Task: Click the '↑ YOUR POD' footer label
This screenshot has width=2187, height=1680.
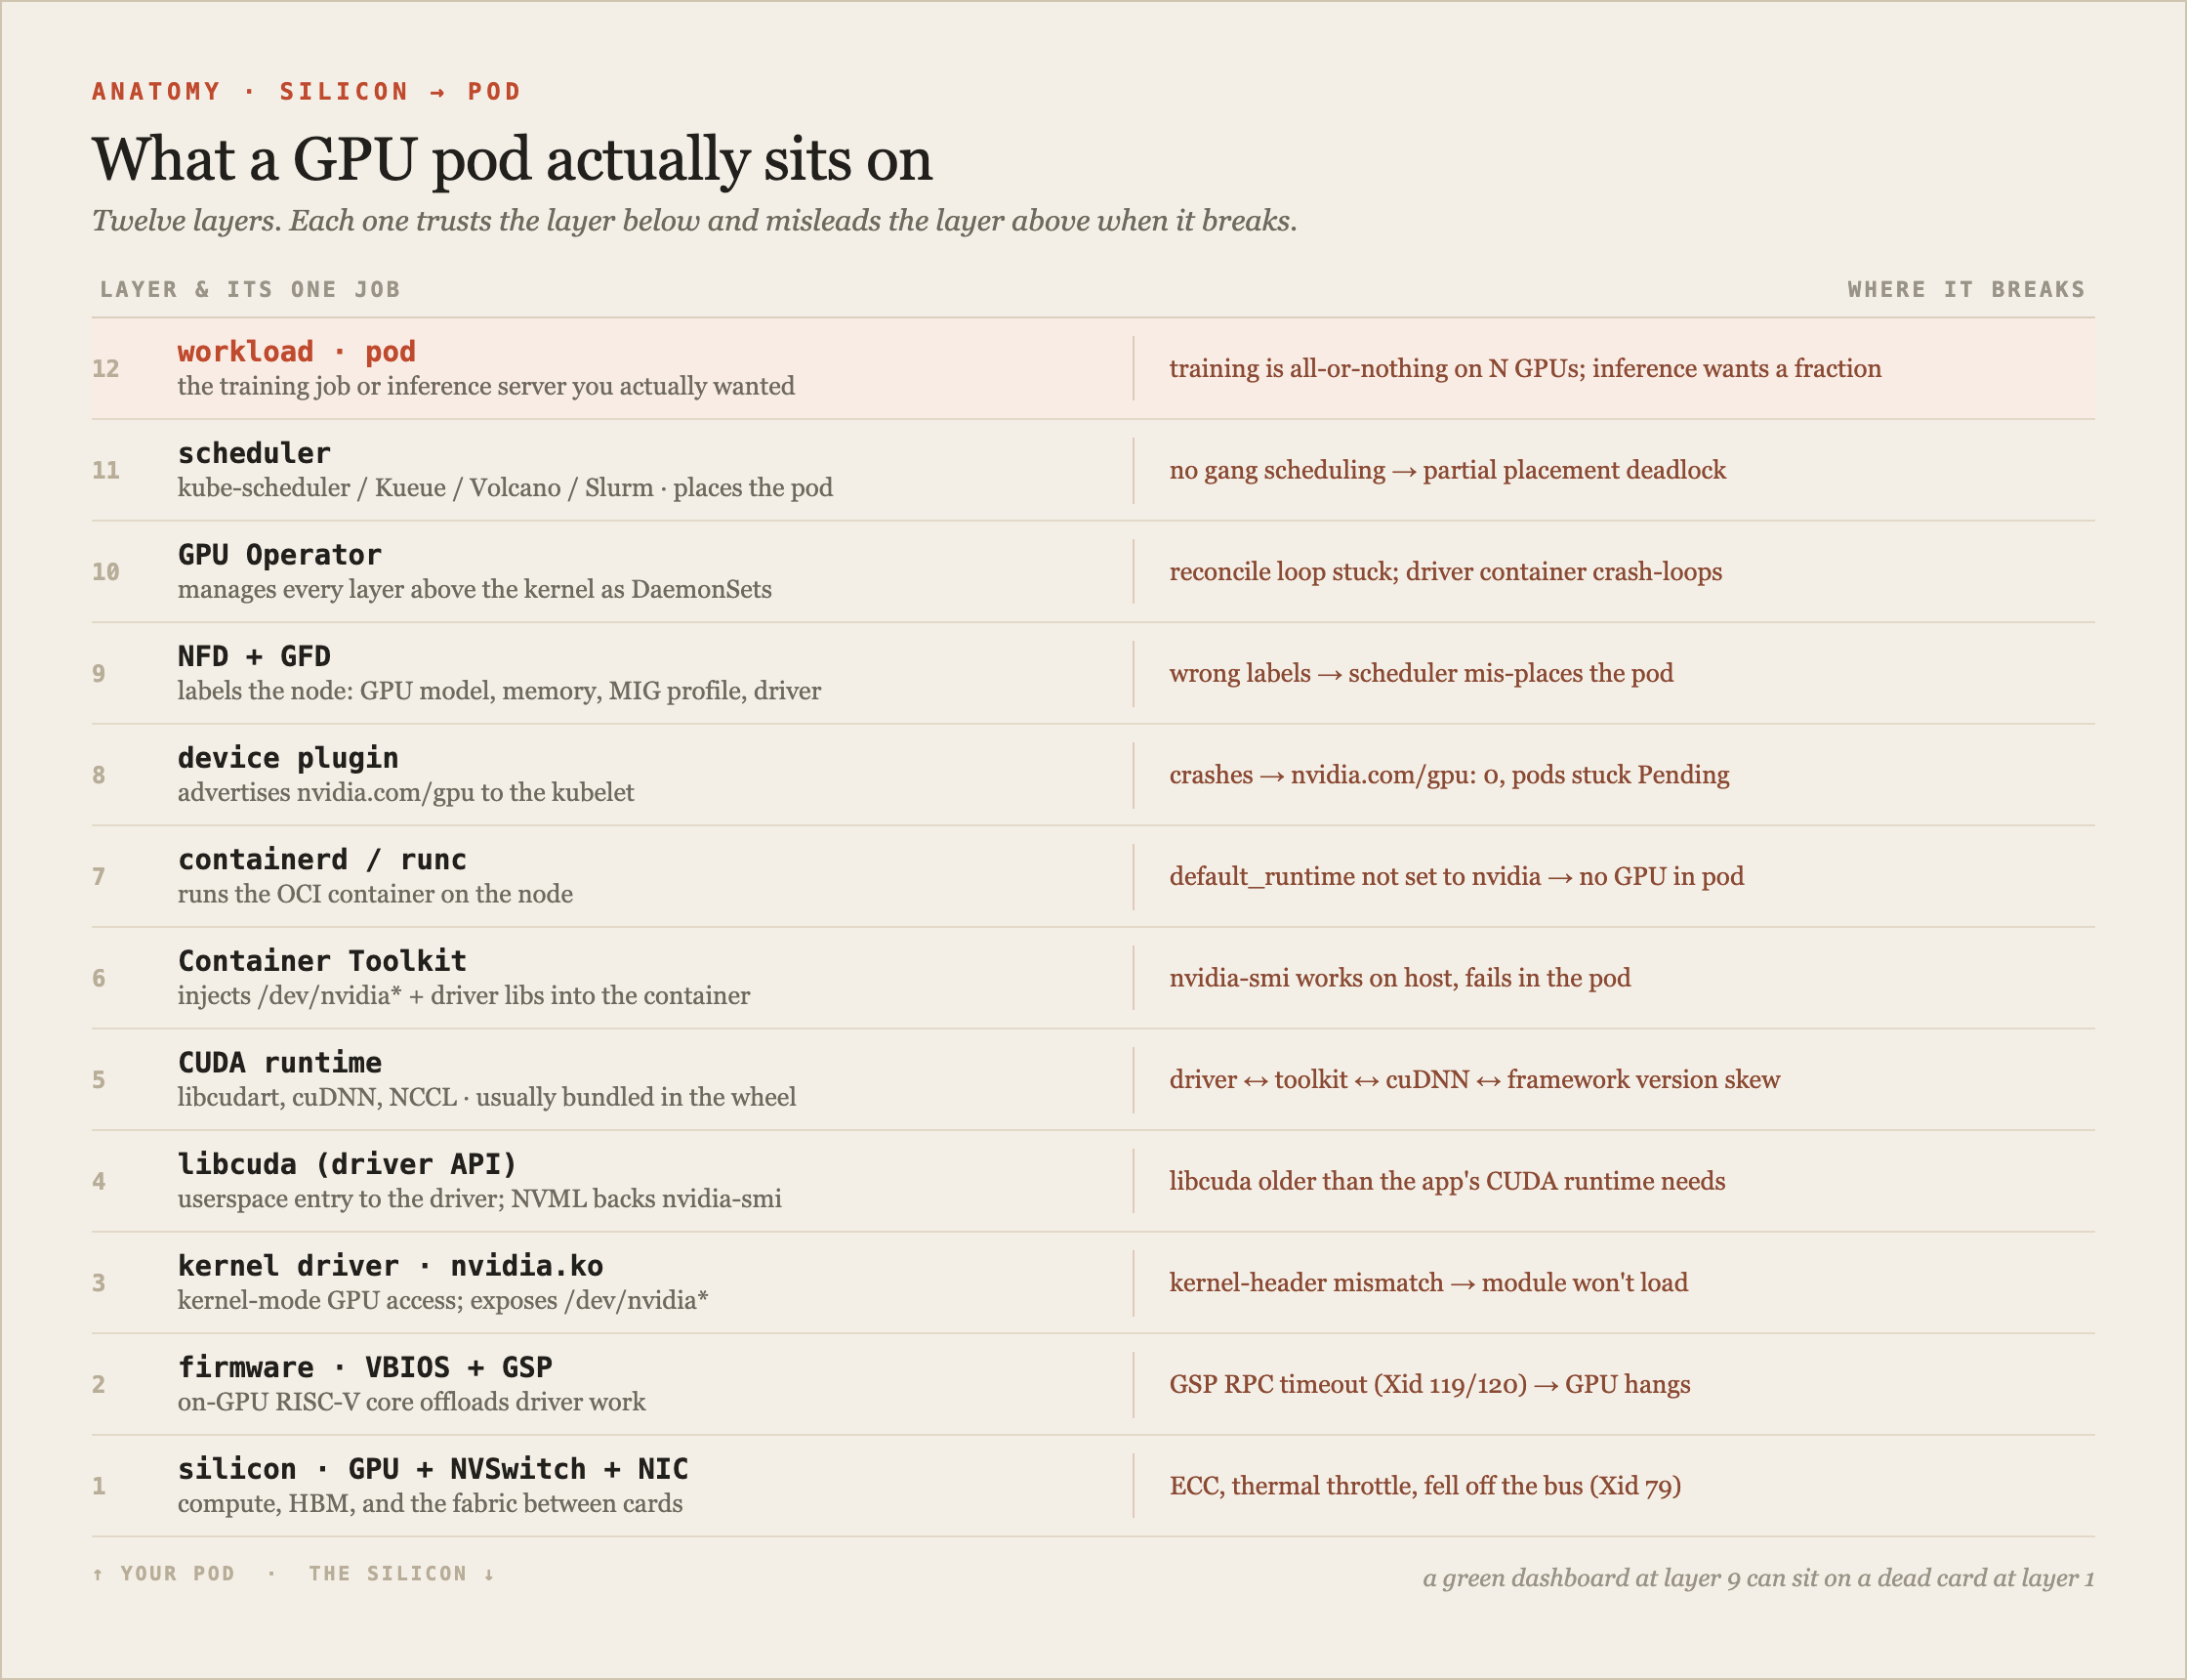Action: tap(163, 1573)
